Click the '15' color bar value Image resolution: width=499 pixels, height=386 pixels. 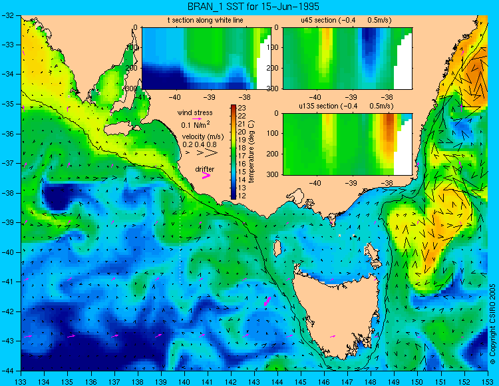coord(242,172)
